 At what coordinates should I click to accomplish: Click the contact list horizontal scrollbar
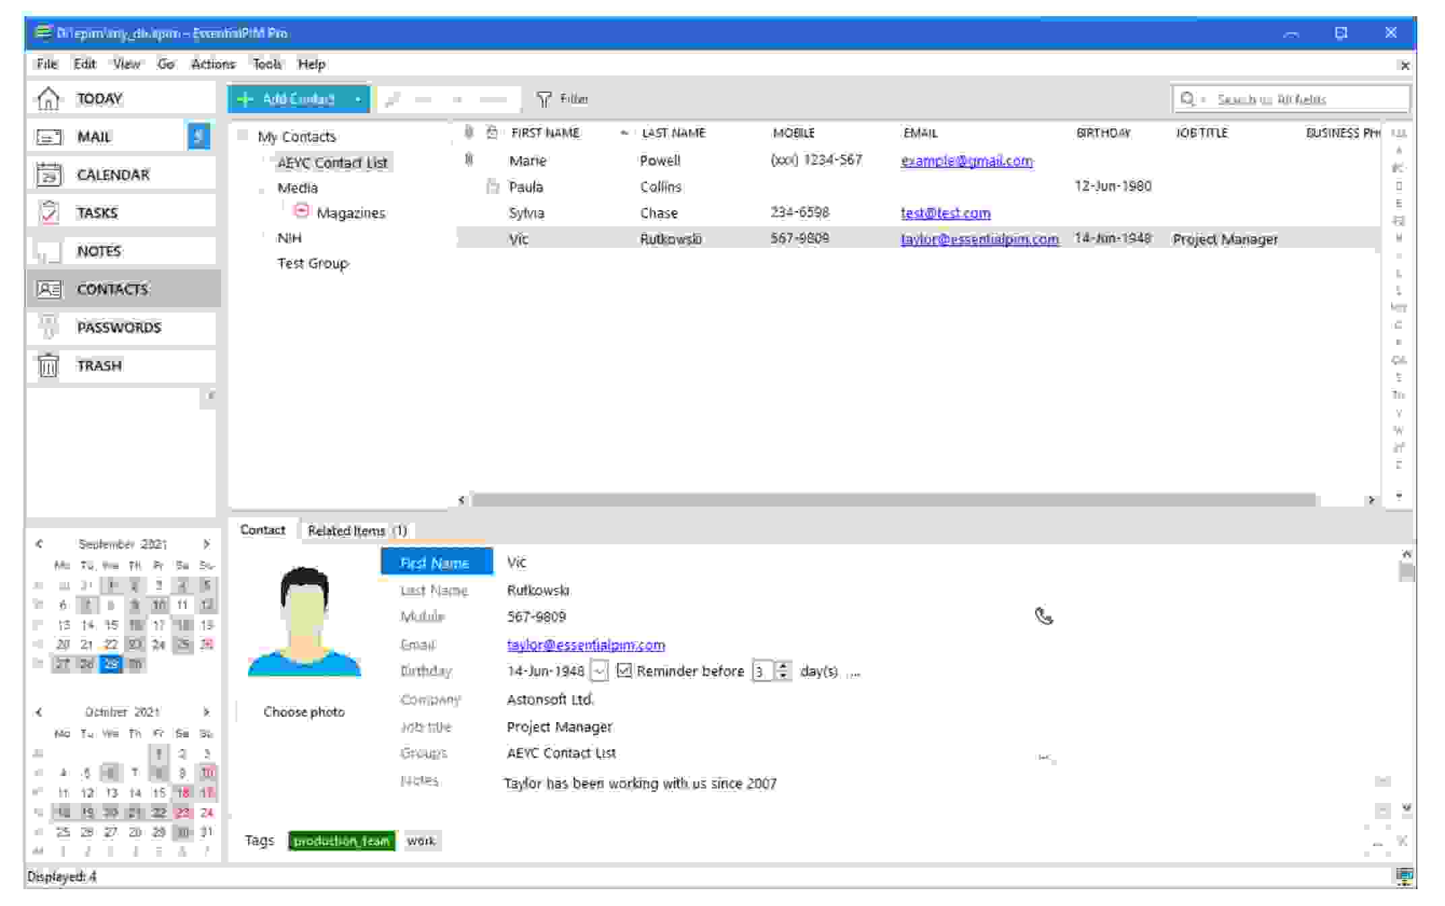[893, 500]
